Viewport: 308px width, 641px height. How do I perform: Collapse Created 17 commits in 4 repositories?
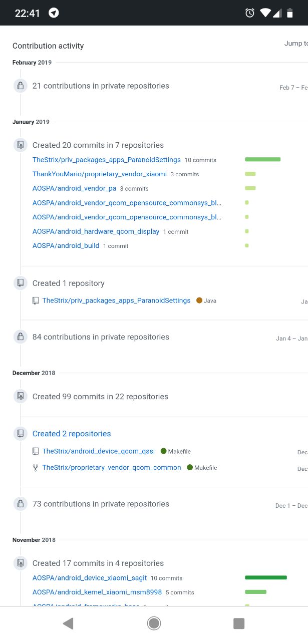[98, 563]
